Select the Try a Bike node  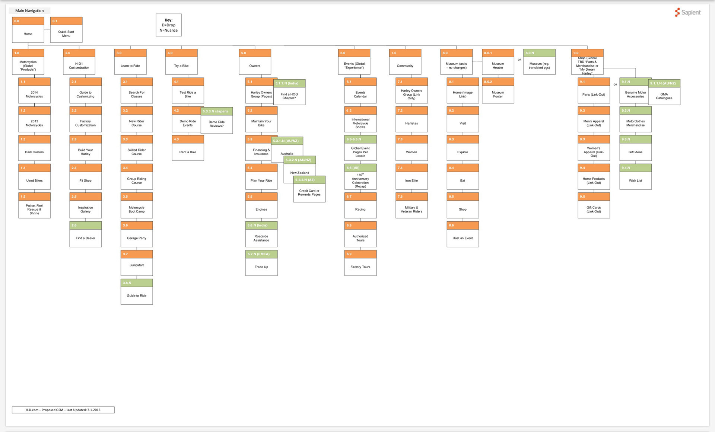coord(181,62)
